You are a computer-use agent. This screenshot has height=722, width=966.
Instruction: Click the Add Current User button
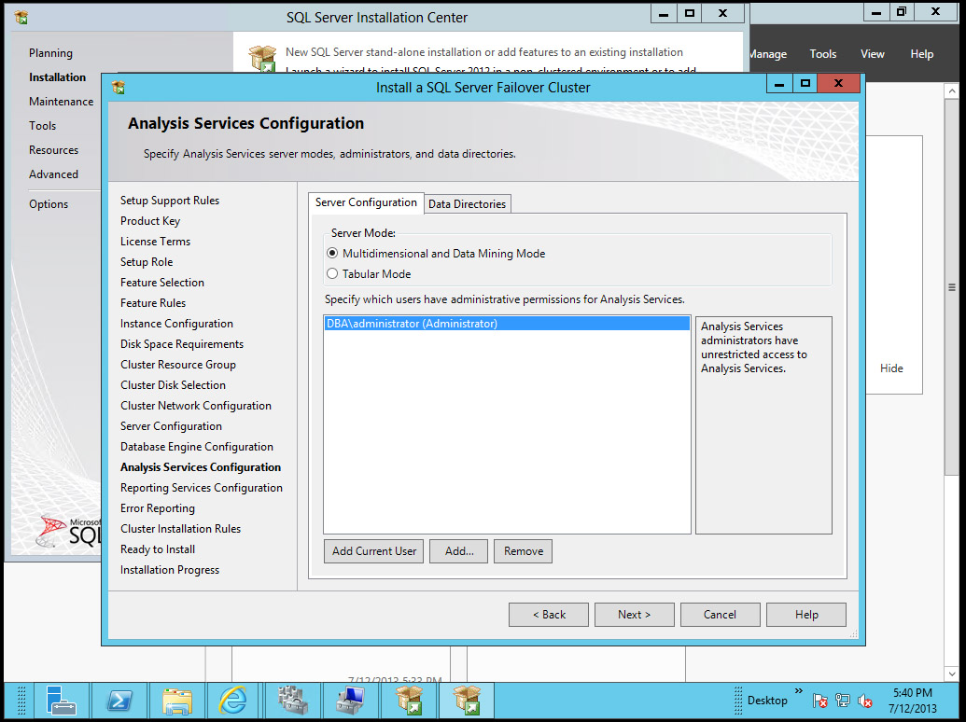coord(373,550)
